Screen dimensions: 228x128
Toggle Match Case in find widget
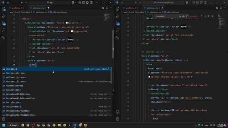pos(180,16)
